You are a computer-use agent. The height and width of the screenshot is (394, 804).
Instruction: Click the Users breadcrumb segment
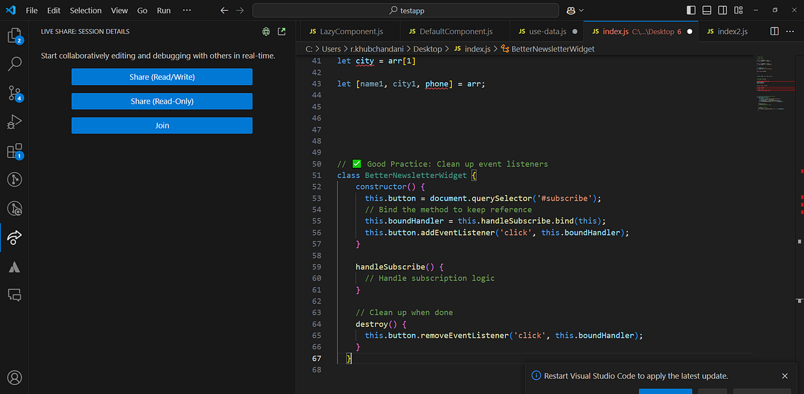pyautogui.click(x=331, y=49)
